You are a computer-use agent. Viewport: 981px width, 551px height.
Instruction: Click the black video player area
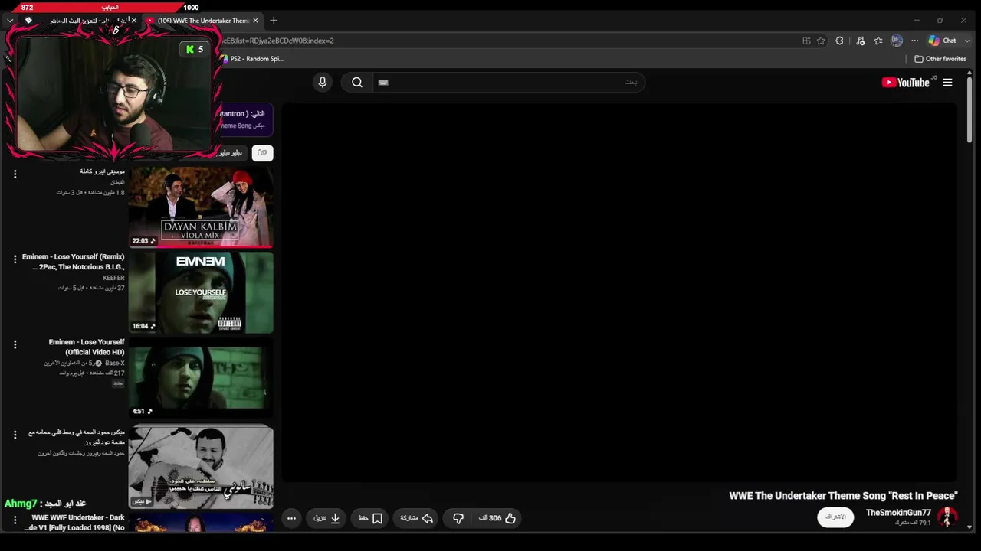coord(619,292)
